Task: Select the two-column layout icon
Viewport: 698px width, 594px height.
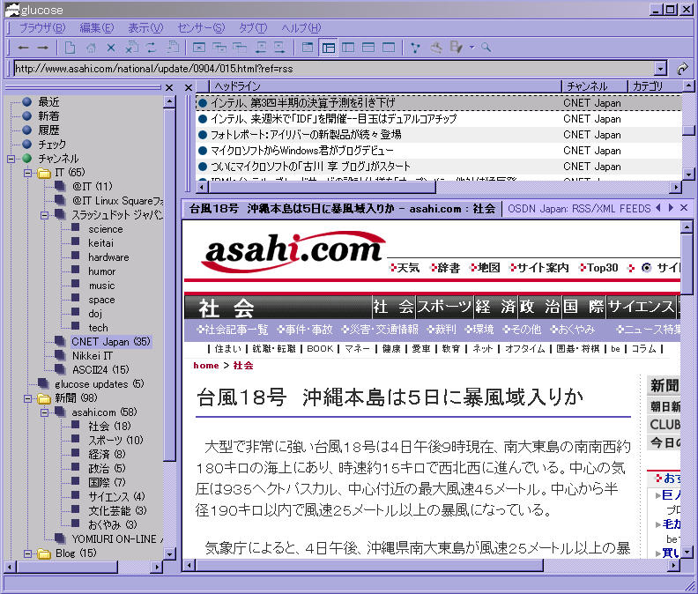Action: [x=348, y=48]
